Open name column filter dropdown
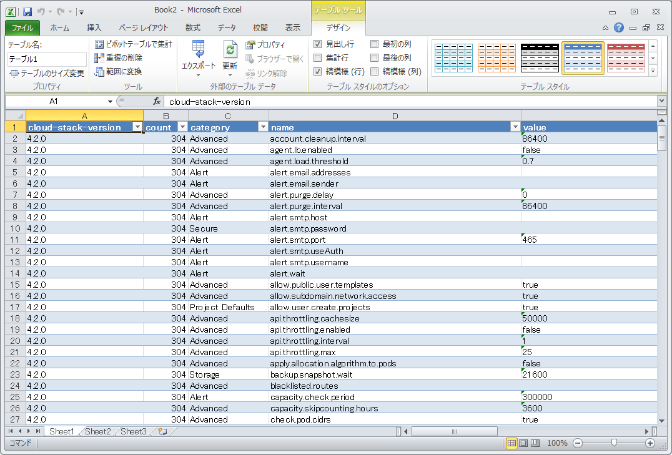Viewport: 672px width, 455px height. (515, 127)
